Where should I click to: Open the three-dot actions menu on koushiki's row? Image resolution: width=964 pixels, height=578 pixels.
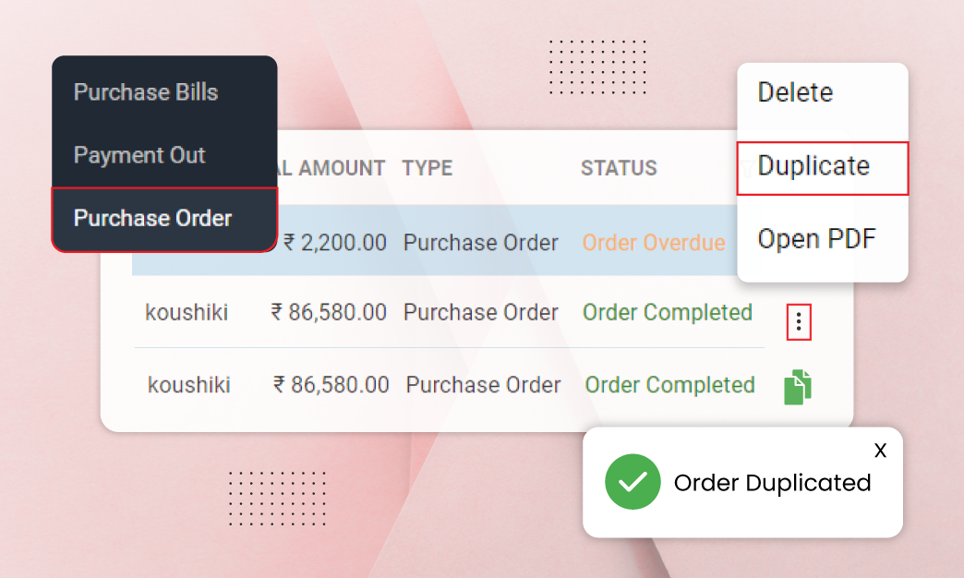(x=798, y=322)
